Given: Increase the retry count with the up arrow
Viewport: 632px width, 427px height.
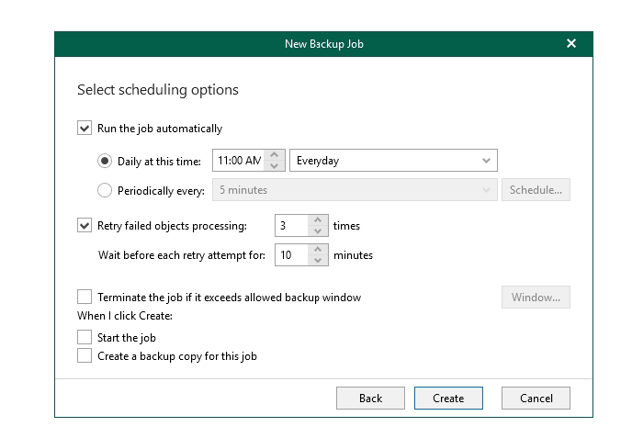Looking at the screenshot, I should (x=318, y=220).
